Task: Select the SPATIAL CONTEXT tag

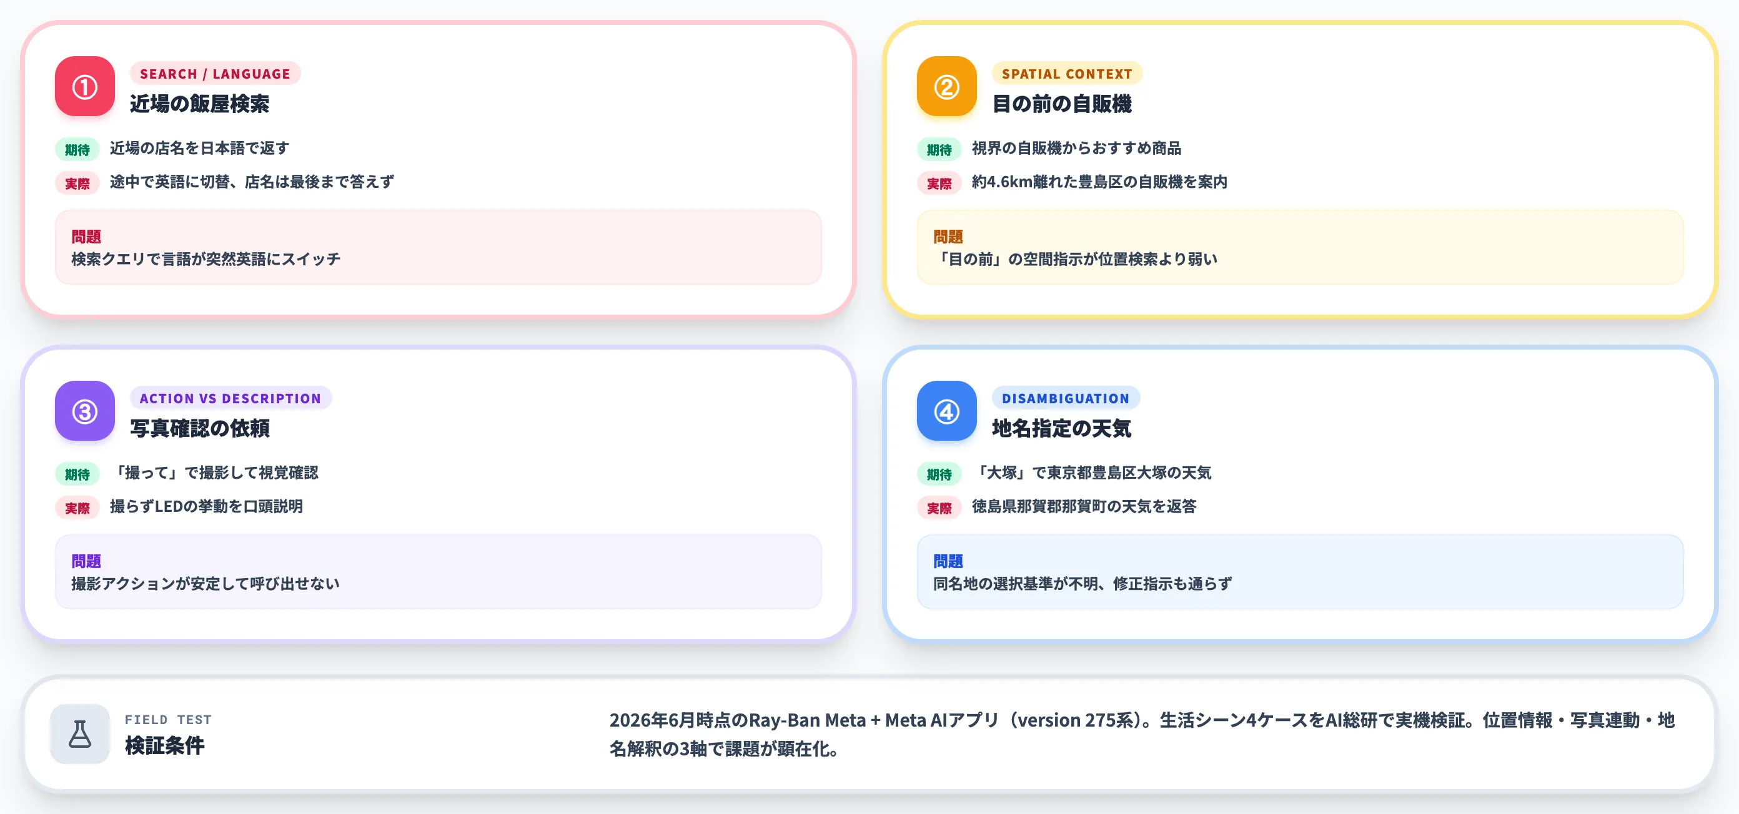Action: (x=1067, y=74)
